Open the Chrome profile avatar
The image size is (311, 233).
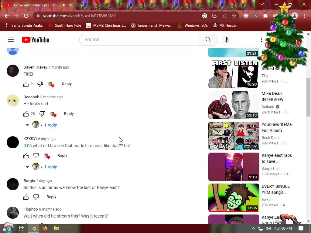pos(295,16)
